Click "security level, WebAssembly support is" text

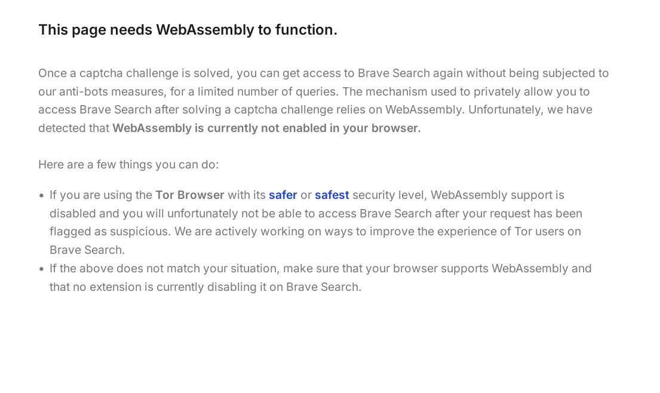458,195
